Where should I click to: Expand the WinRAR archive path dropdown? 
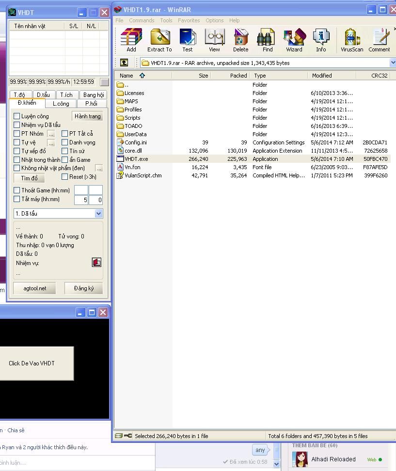(x=393, y=63)
